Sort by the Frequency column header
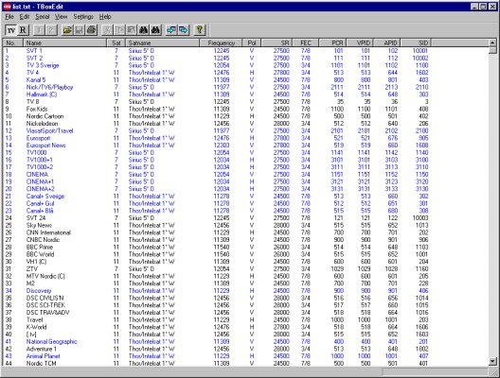 click(x=221, y=43)
